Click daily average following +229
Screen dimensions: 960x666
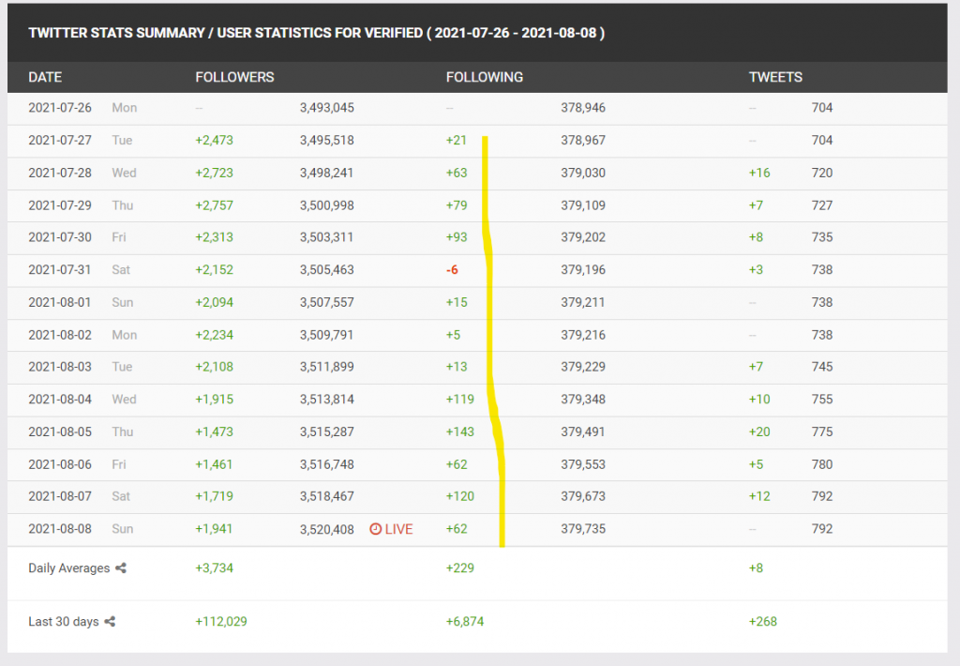(459, 568)
